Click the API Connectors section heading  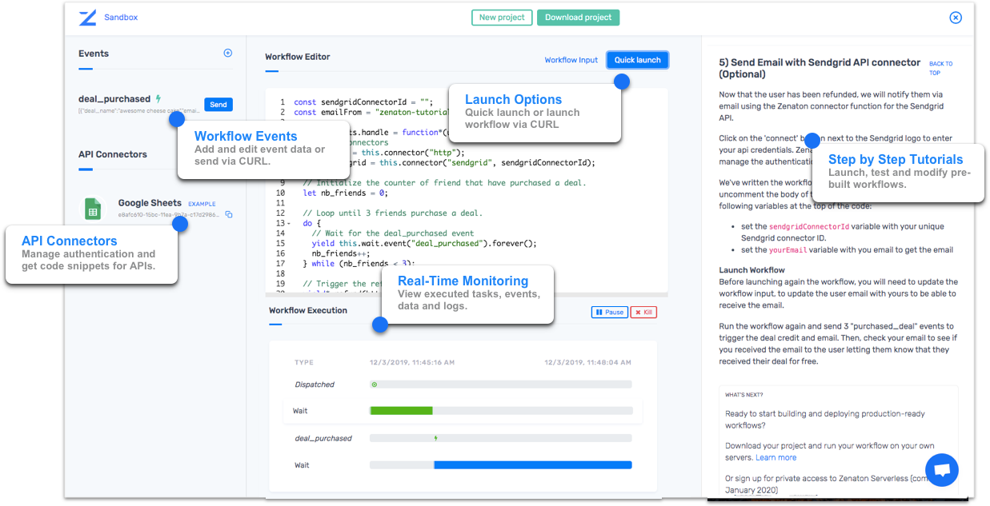click(113, 154)
